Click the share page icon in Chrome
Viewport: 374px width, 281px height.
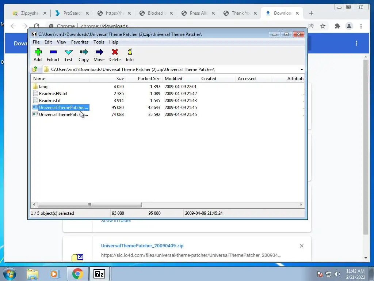point(311,26)
